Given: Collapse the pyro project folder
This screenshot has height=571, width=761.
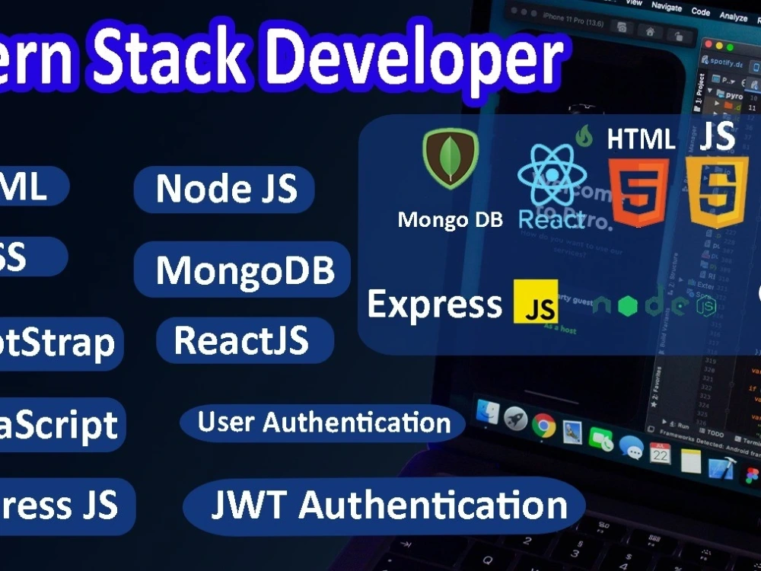Looking at the screenshot, I should pos(712,91).
